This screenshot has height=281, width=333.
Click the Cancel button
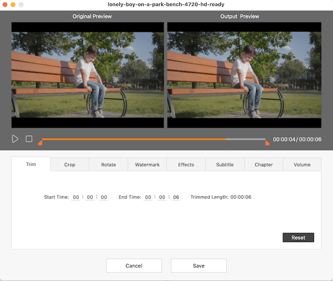134,266
